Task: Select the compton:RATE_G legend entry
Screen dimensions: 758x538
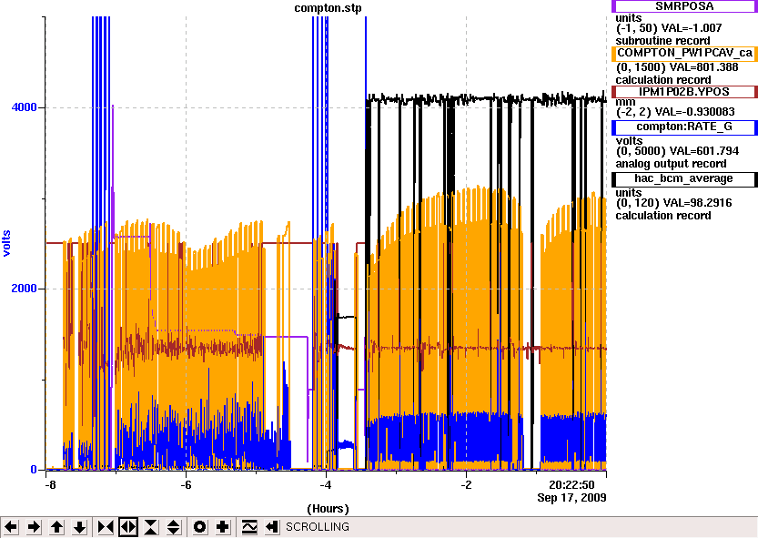Action: tap(684, 127)
